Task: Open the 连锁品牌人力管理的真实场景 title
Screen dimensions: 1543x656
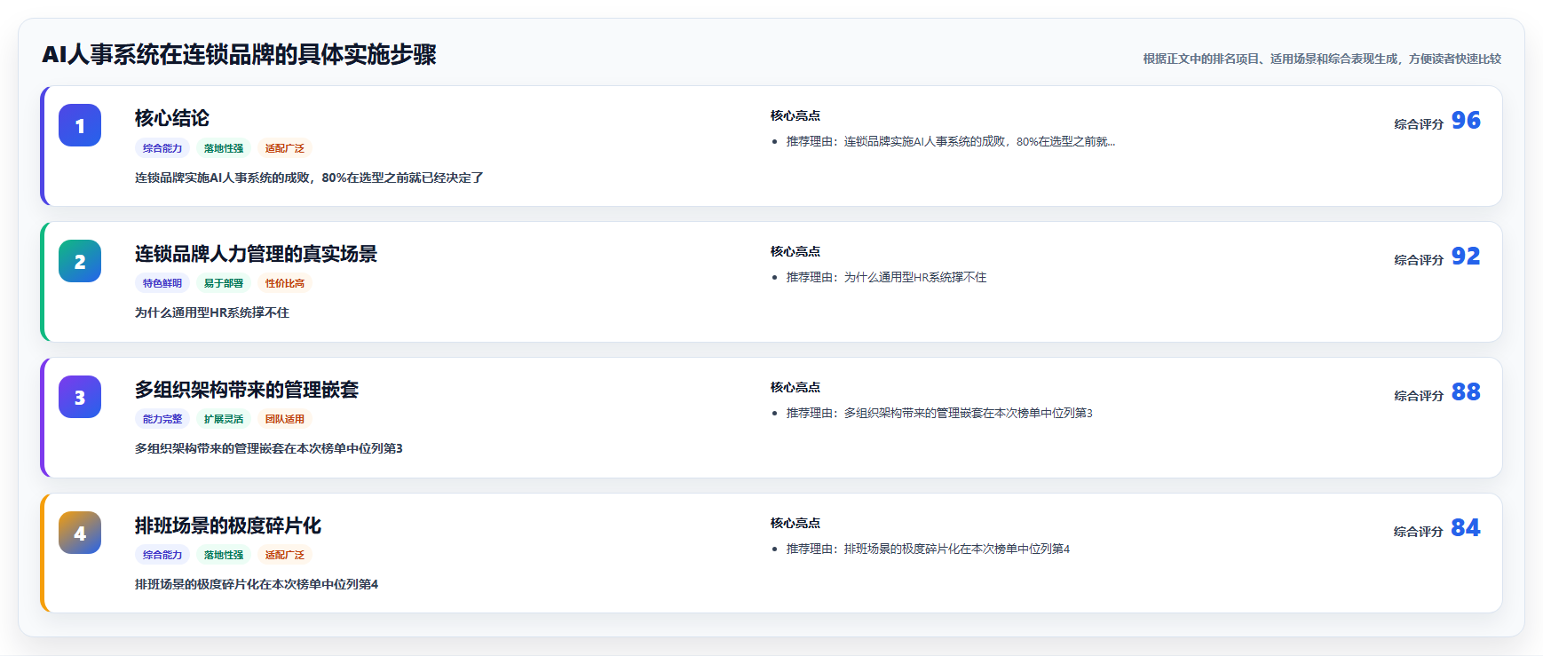Action: click(256, 254)
